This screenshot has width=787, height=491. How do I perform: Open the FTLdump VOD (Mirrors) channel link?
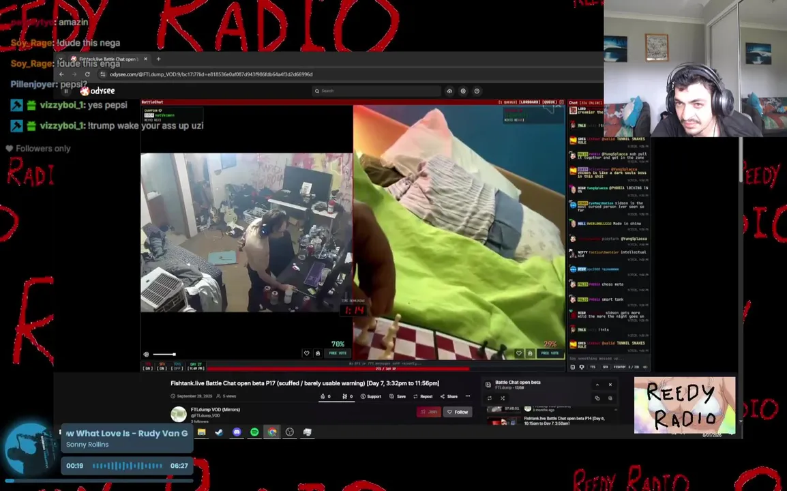216,410
